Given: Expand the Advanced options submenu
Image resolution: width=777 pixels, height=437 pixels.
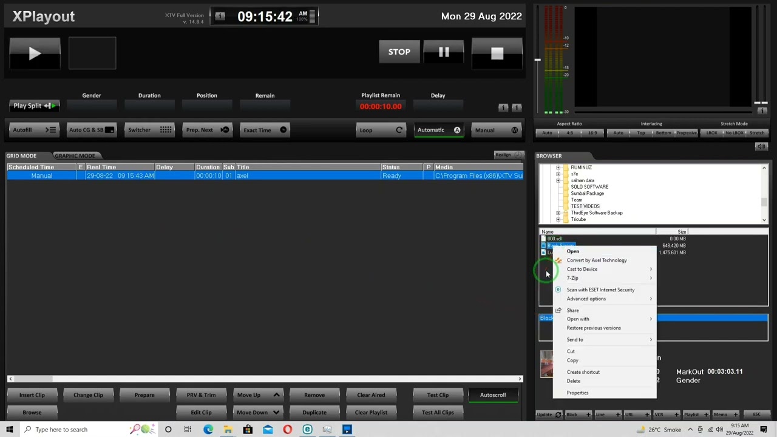Looking at the screenshot, I should point(605,299).
